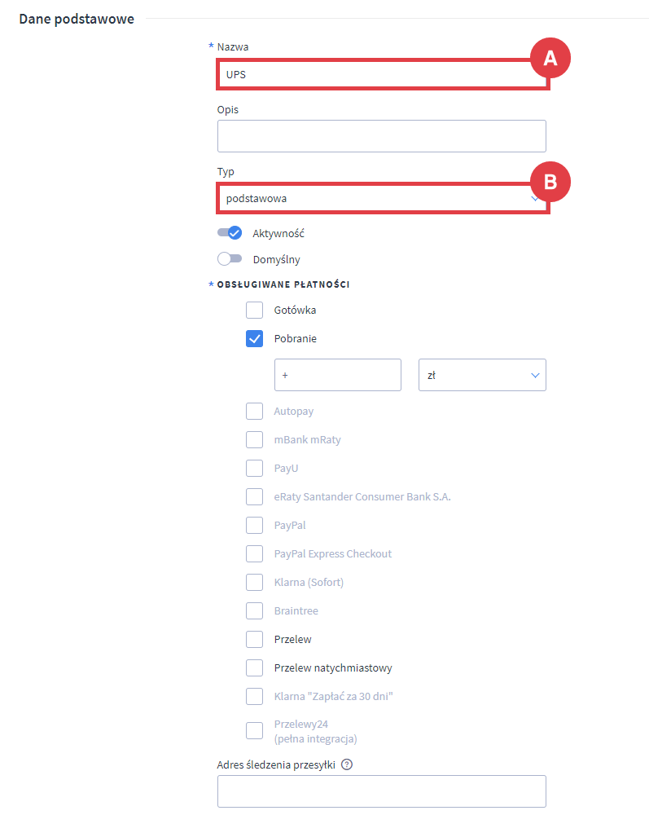Open the Typ dropdown showing podstawowa
The height and width of the screenshot is (815, 649).
tap(382, 198)
